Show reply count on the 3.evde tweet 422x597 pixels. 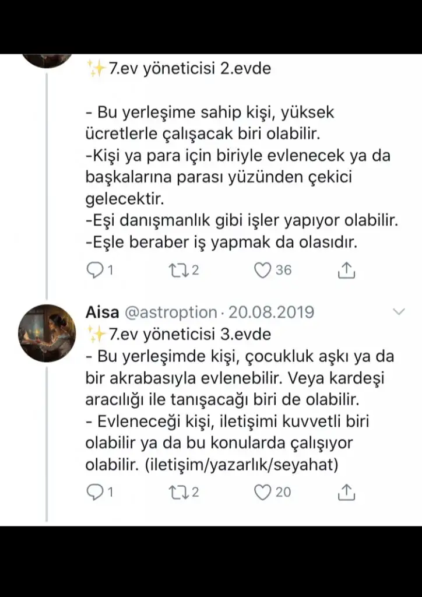click(x=110, y=493)
